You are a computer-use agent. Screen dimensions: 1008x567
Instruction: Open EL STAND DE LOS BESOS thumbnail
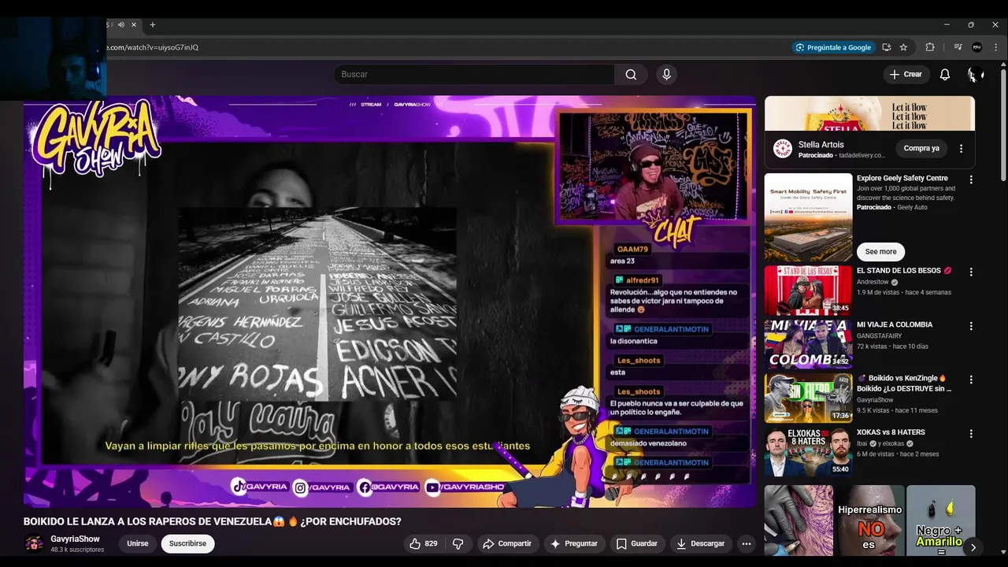pyautogui.click(x=808, y=290)
